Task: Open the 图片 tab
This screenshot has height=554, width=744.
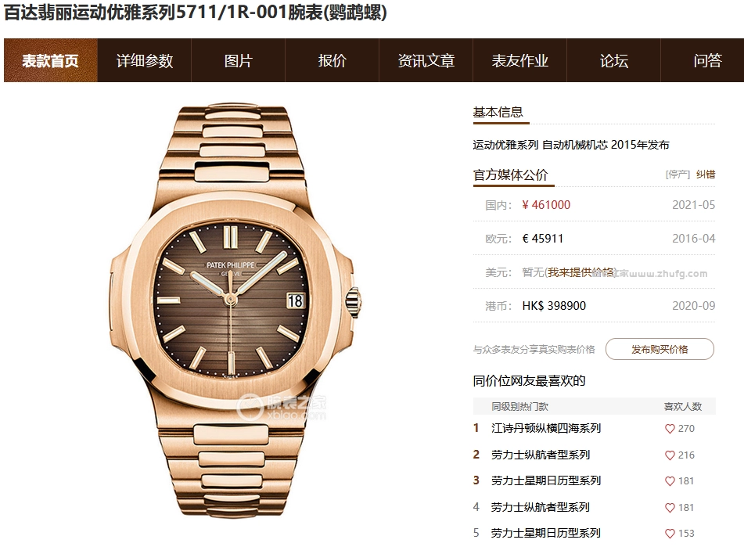Action: [x=238, y=60]
